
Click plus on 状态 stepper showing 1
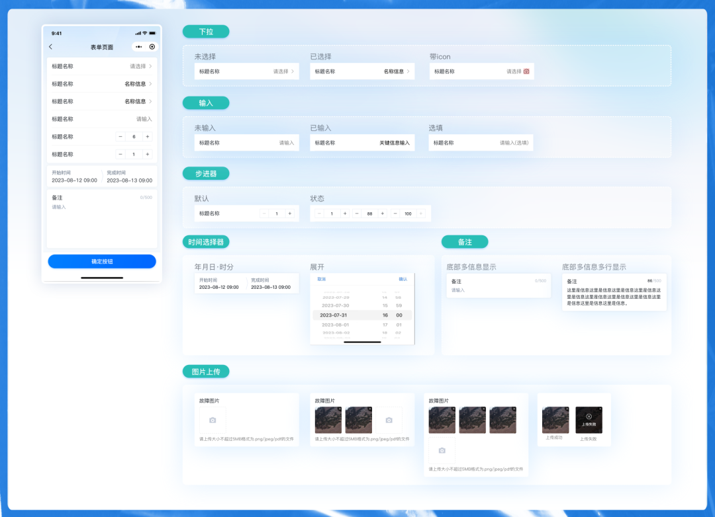click(345, 214)
